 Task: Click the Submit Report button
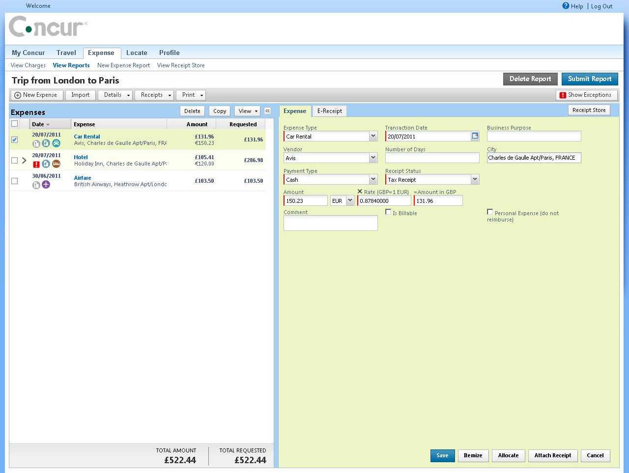(x=589, y=79)
